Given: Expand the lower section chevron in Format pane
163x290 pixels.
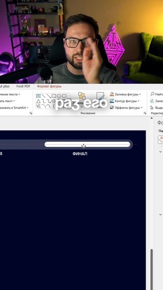Looking at the screenshot, I should click(160, 214).
